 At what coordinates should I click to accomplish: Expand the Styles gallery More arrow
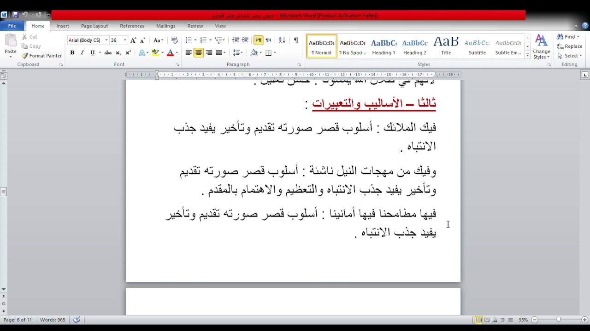click(x=528, y=56)
